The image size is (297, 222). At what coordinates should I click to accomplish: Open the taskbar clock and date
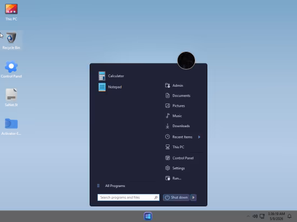276,216
